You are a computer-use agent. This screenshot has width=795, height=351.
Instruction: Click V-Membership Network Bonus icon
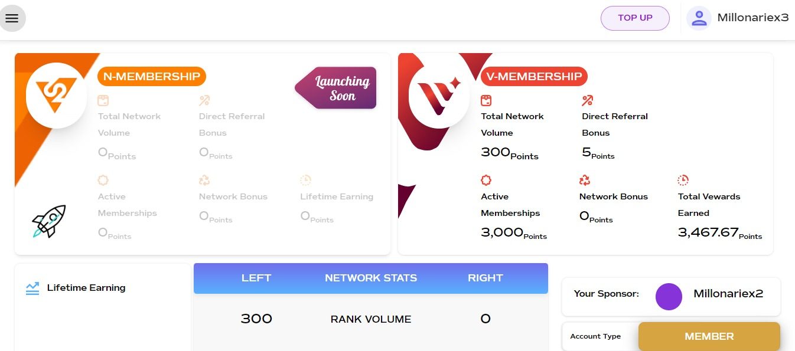coord(585,180)
